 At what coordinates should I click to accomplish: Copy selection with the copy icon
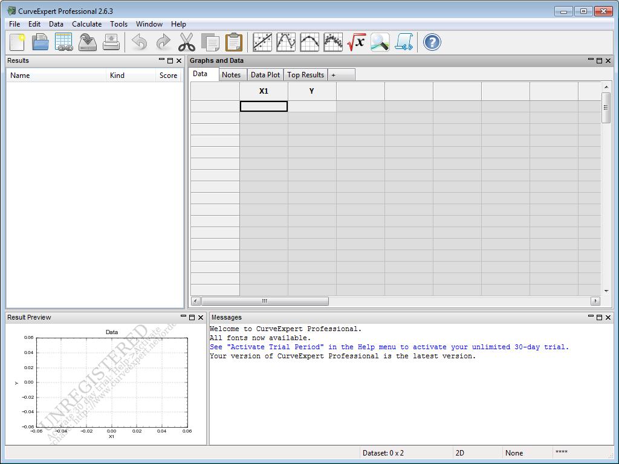(x=210, y=42)
